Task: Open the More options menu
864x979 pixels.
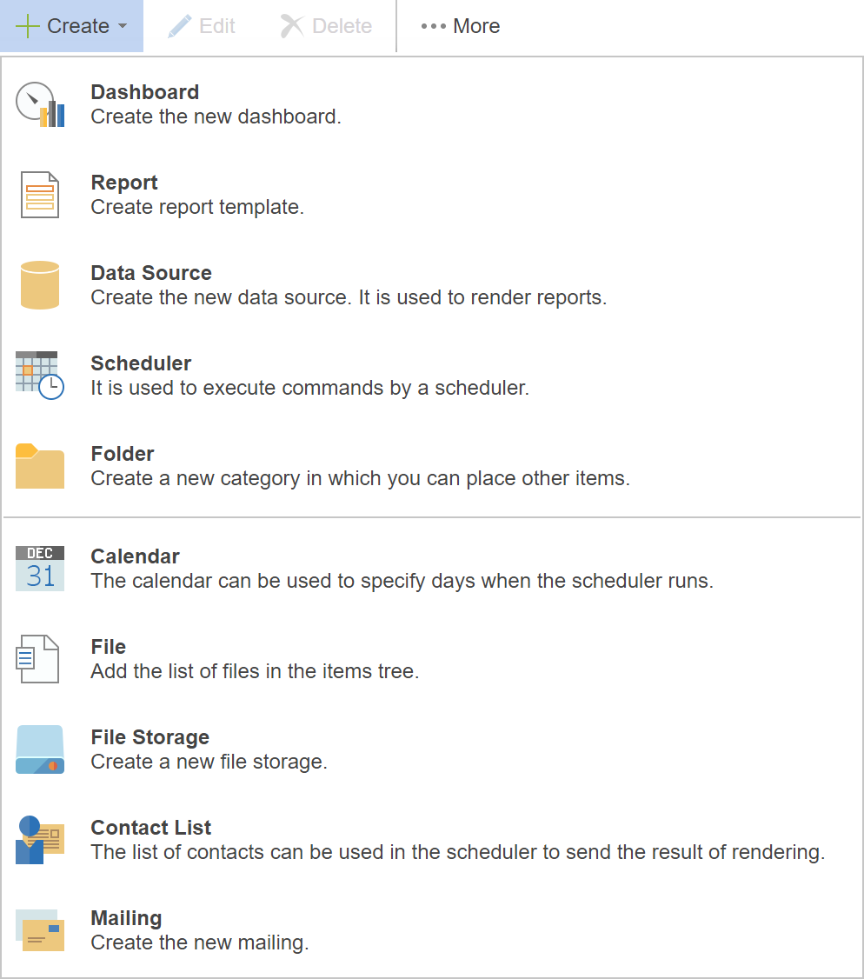Action: [x=460, y=26]
